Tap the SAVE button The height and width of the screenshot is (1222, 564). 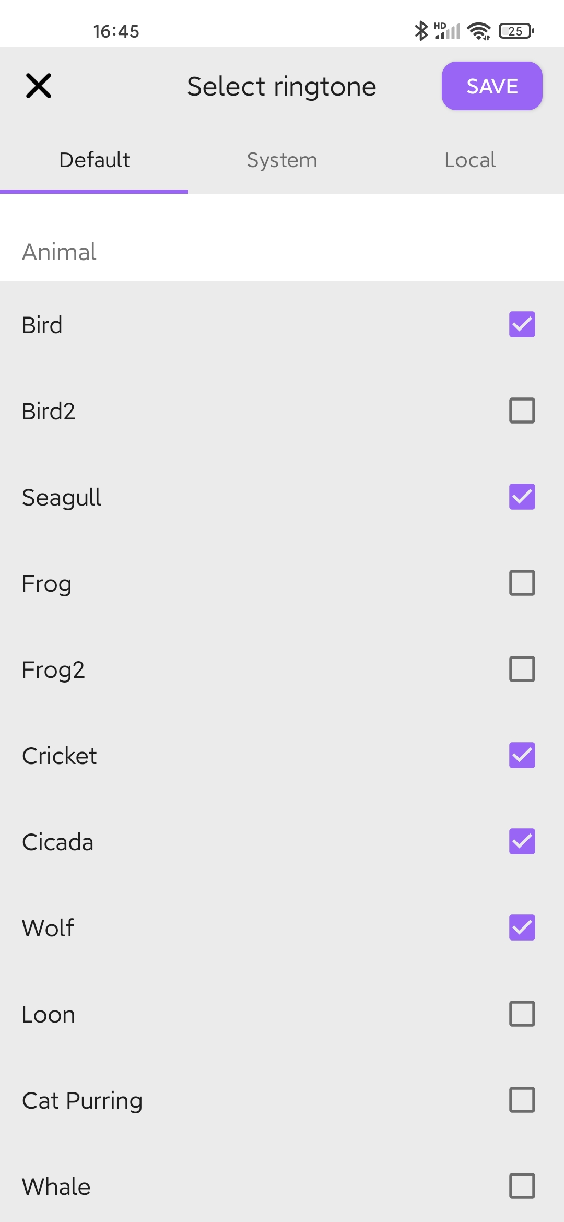[492, 86]
